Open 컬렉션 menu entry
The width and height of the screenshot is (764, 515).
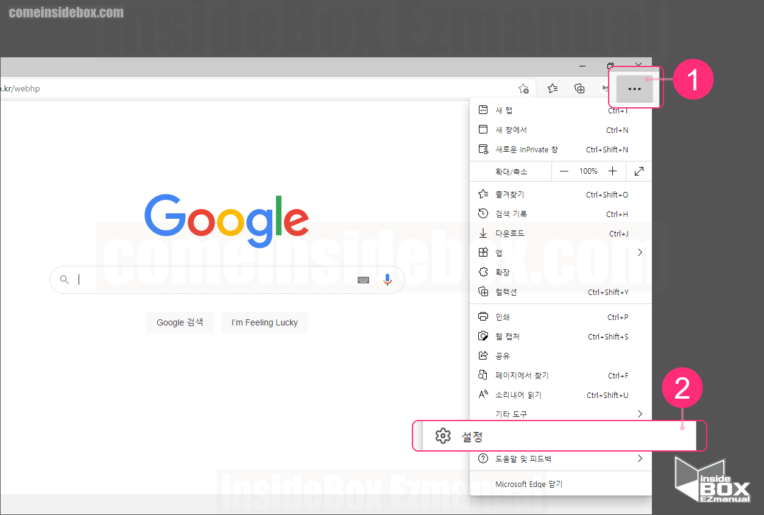pyautogui.click(x=561, y=292)
